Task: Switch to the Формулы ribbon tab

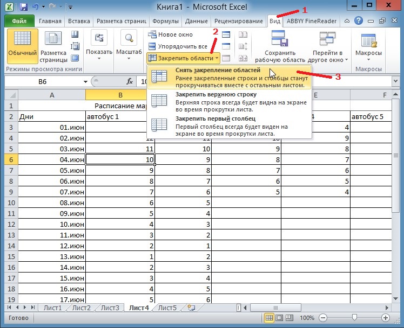Action: [x=165, y=21]
